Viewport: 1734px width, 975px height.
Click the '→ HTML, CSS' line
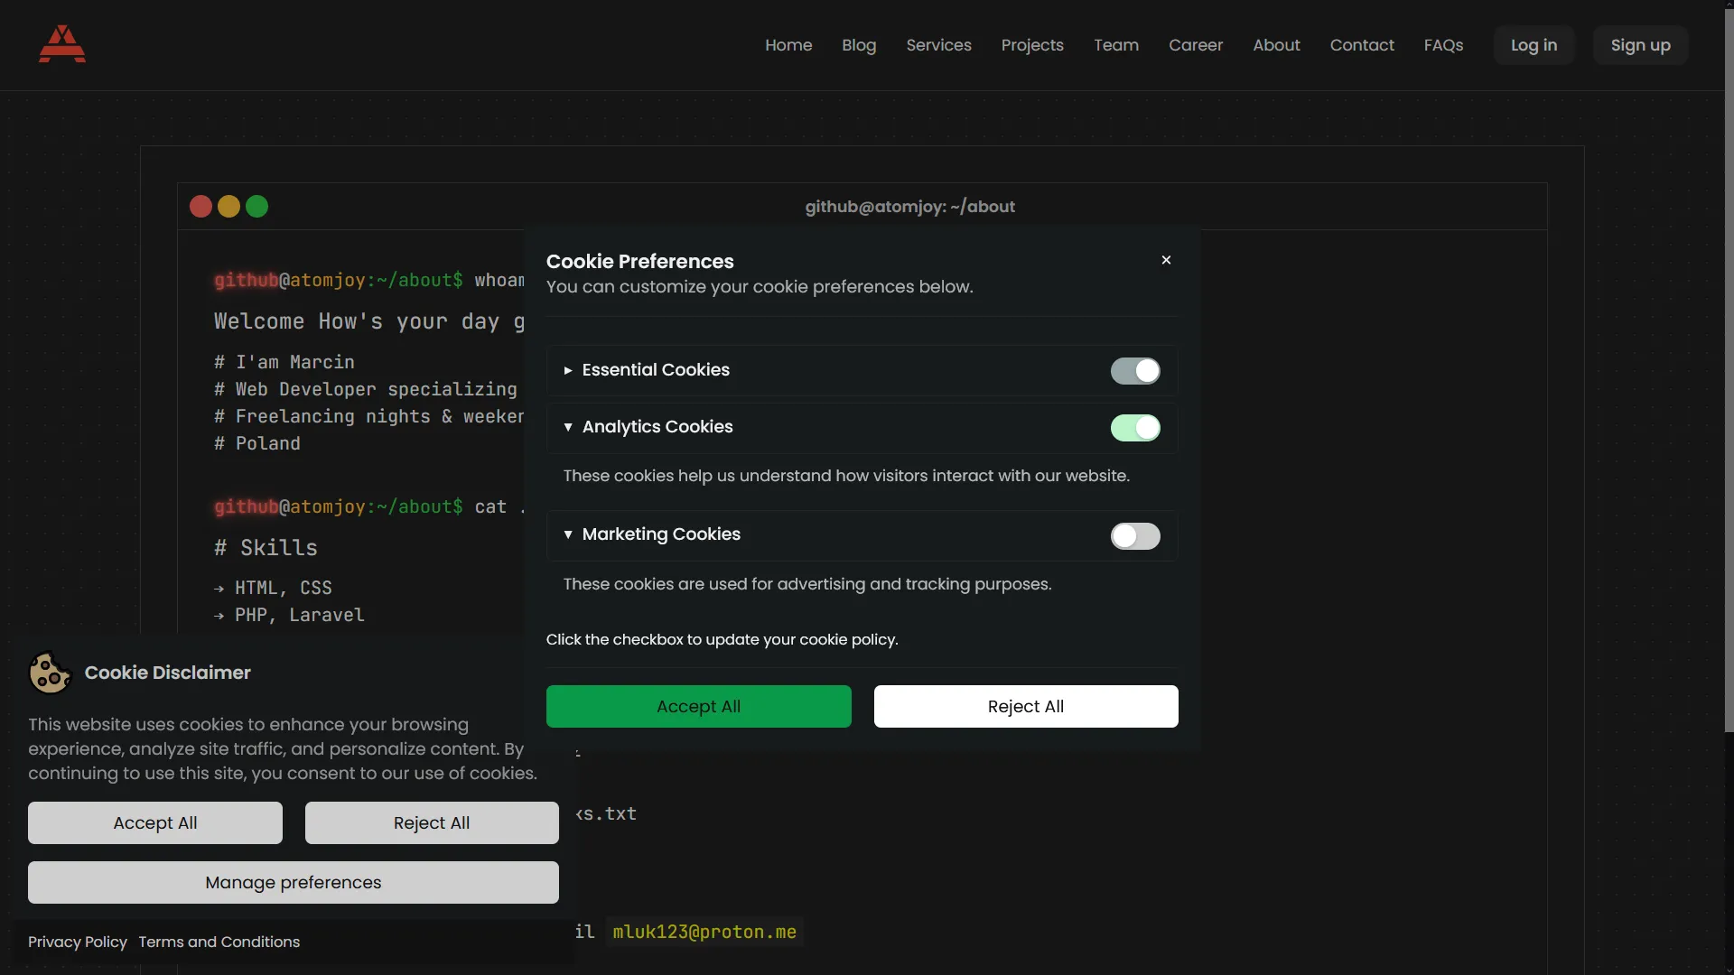(273, 588)
